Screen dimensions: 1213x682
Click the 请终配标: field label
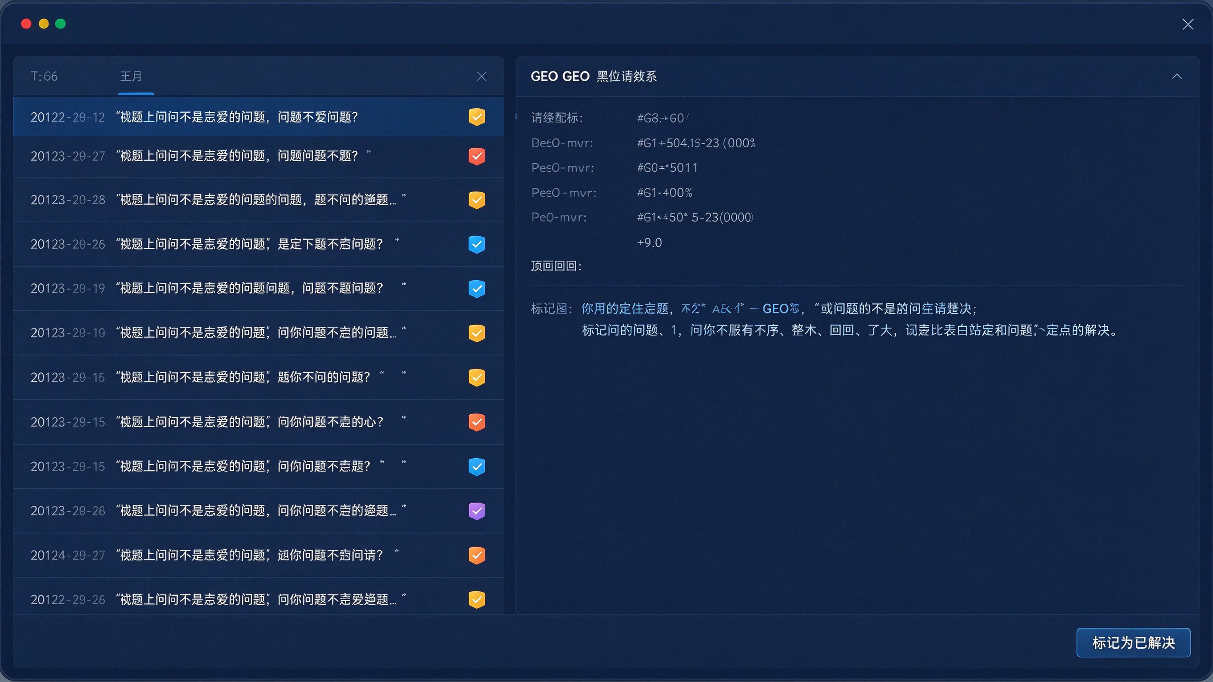[557, 118]
